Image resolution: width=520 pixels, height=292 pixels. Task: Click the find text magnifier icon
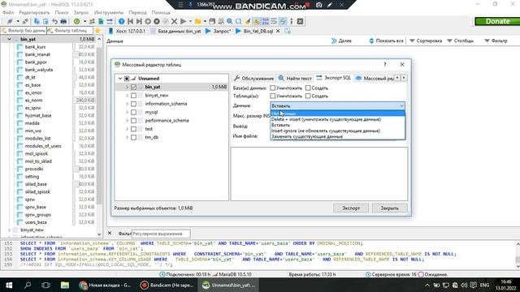click(229, 21)
